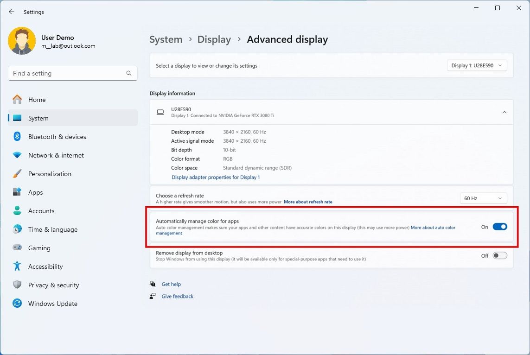Click the Find a setting search box
The width and height of the screenshot is (530, 355).
coord(67,73)
